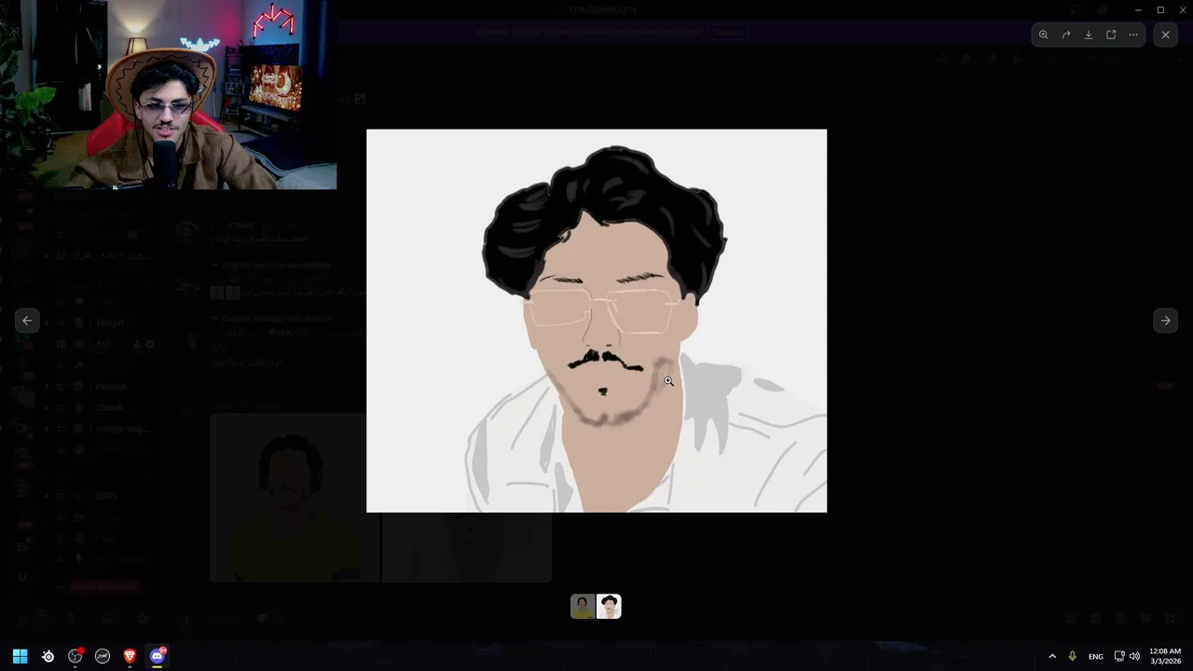Open the Windows Start menu
The image size is (1193, 671).
20,656
